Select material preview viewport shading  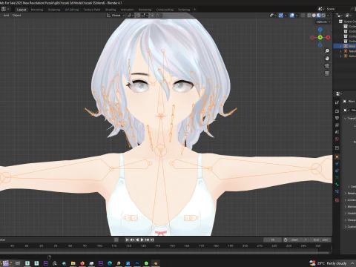point(319,16)
